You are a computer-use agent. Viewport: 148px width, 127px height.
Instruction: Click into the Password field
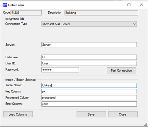(60, 70)
